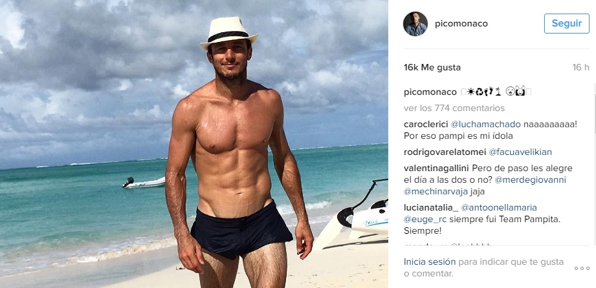Open picomonaco username in header
596x288 pixels.
coord(461,23)
